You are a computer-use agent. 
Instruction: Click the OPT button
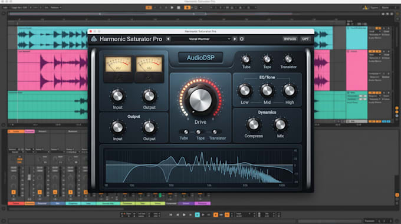pyautogui.click(x=305, y=39)
